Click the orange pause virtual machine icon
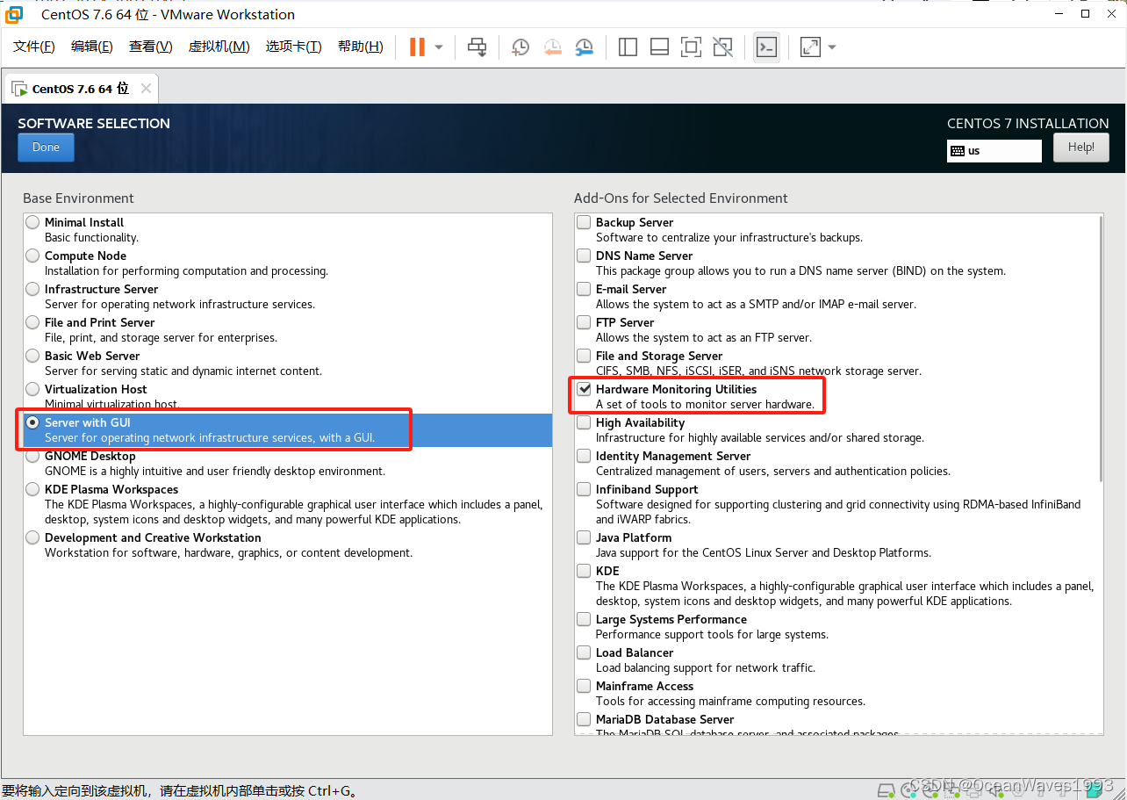1127x800 pixels. 417,47
